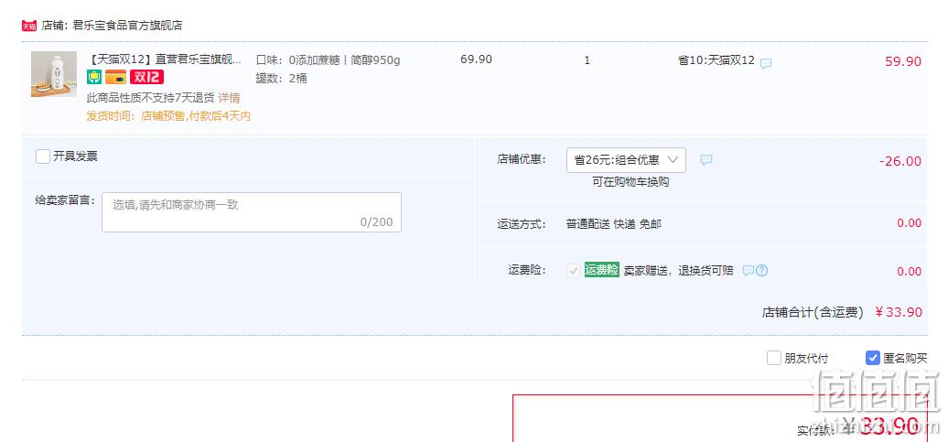Expand the 省26元:组合优惠 dropdown
Screen dimensions: 948x442
click(x=626, y=159)
